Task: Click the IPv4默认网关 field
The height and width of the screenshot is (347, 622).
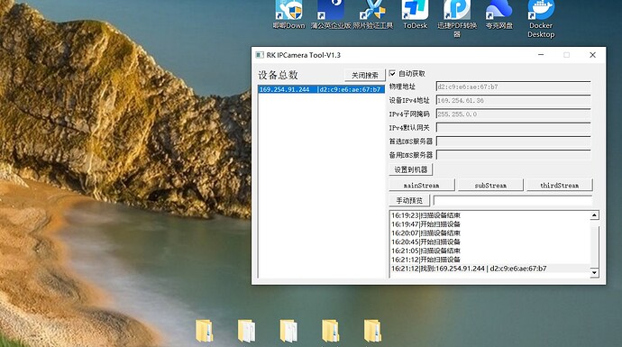Action: coord(513,128)
